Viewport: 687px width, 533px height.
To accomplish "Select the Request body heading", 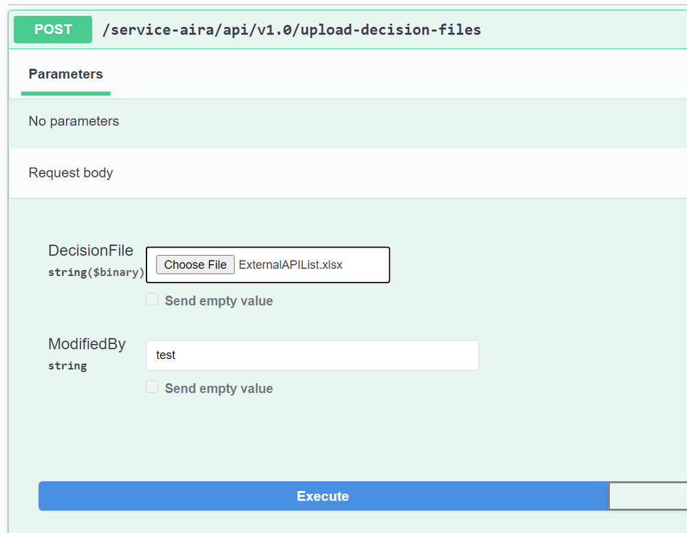I will pyautogui.click(x=71, y=173).
